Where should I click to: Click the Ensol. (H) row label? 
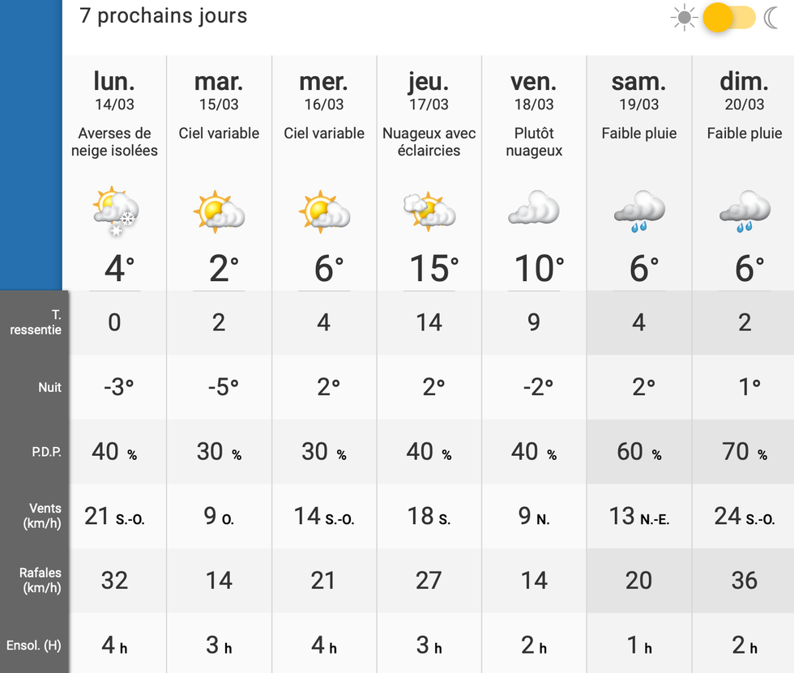coord(34,645)
